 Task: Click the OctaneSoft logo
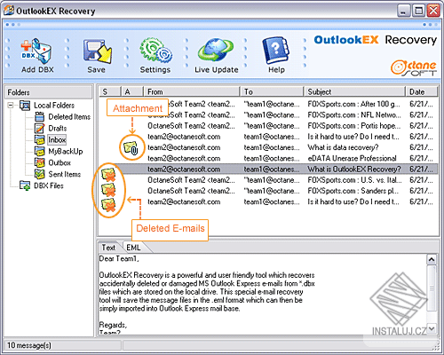click(x=414, y=68)
